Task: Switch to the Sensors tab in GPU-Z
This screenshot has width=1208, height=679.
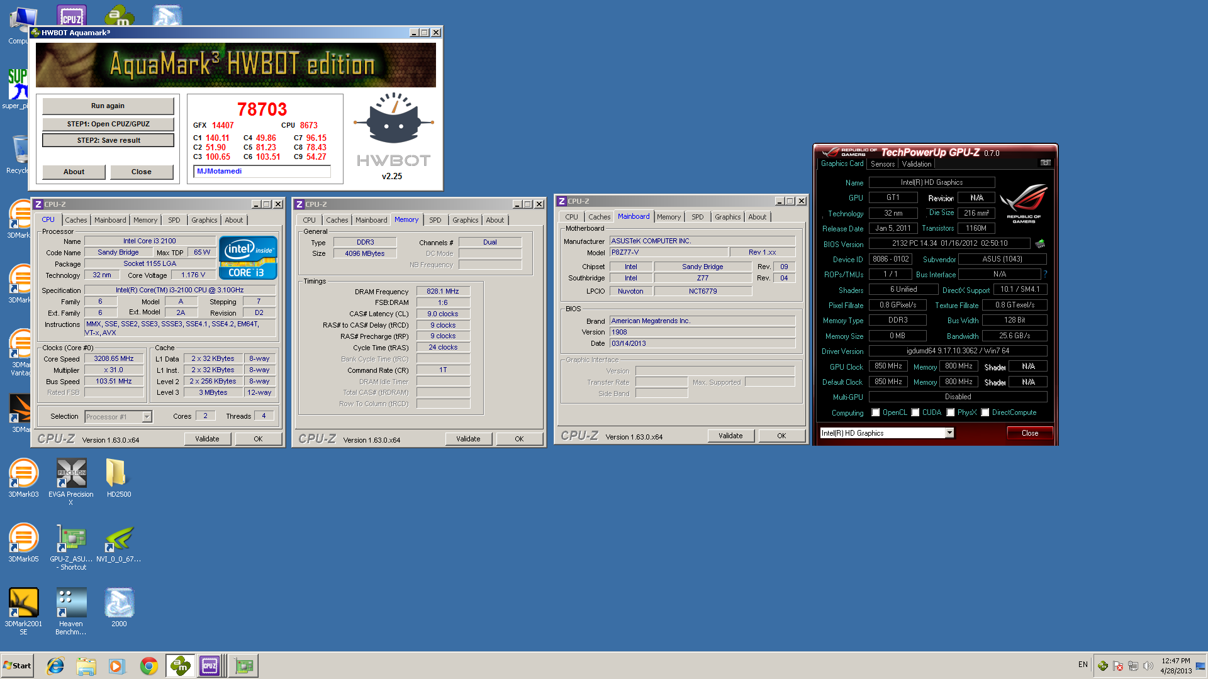Action: tap(883, 164)
